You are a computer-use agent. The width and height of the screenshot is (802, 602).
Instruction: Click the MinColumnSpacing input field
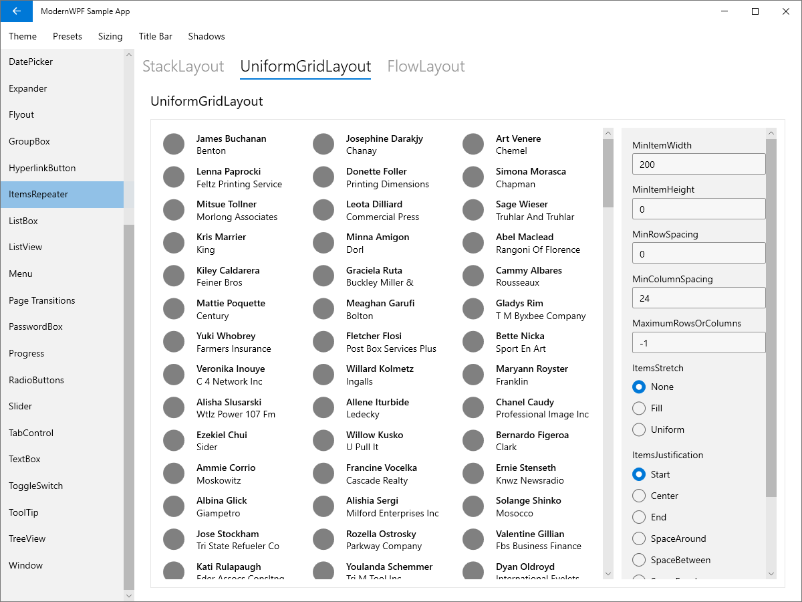[x=698, y=298]
